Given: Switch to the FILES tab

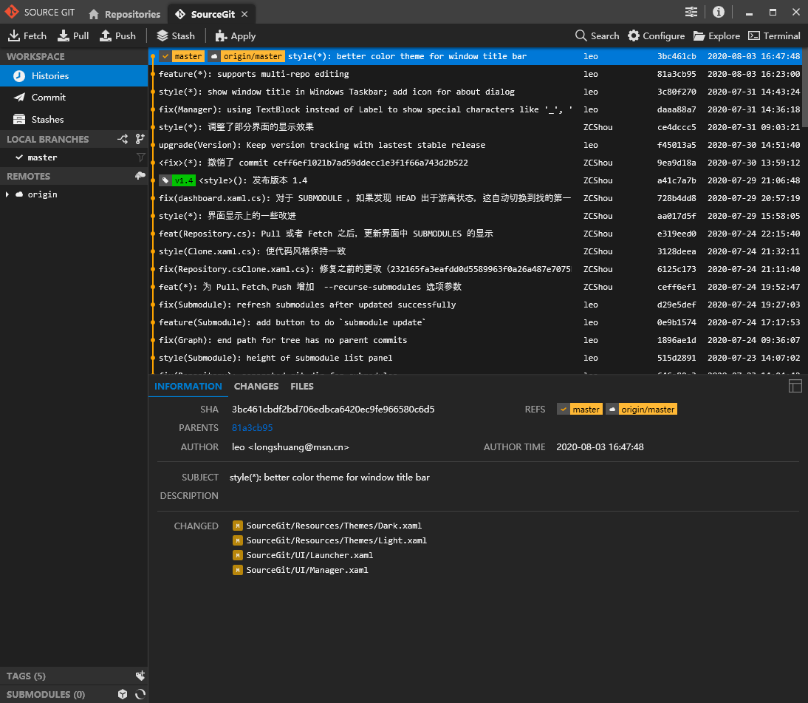Looking at the screenshot, I should pos(302,387).
